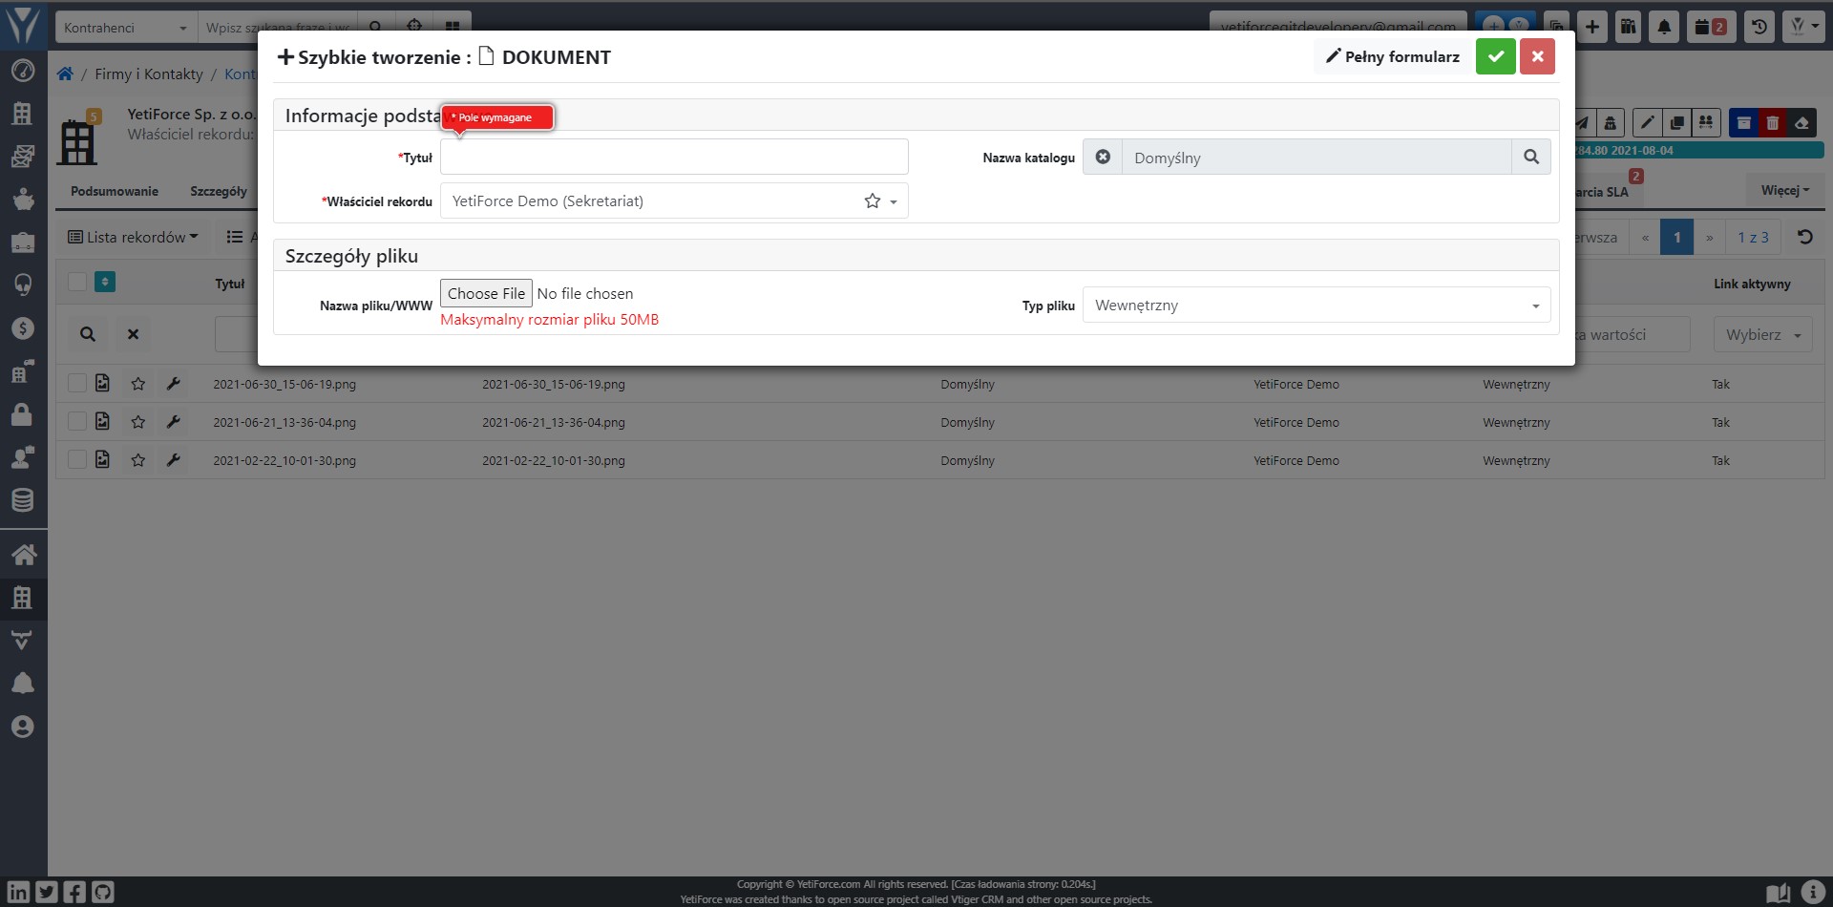Open the Właściciel rekordu owner dropdown
Screen dimensions: 1833x907
coord(674,200)
